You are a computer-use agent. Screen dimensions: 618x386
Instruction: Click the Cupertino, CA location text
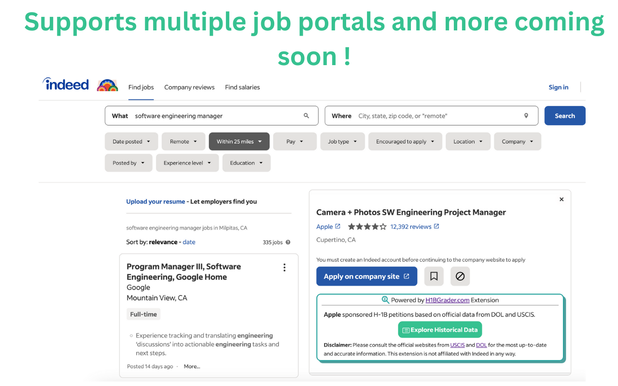[336, 240]
